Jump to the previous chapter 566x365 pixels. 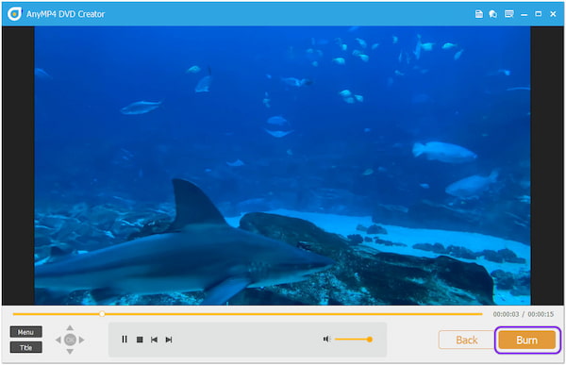(x=154, y=340)
